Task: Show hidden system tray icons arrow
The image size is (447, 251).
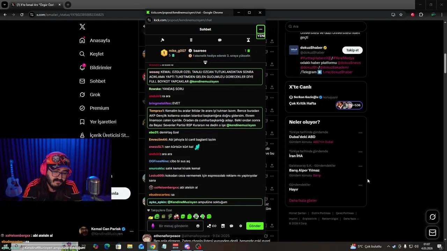Action: click(388, 246)
